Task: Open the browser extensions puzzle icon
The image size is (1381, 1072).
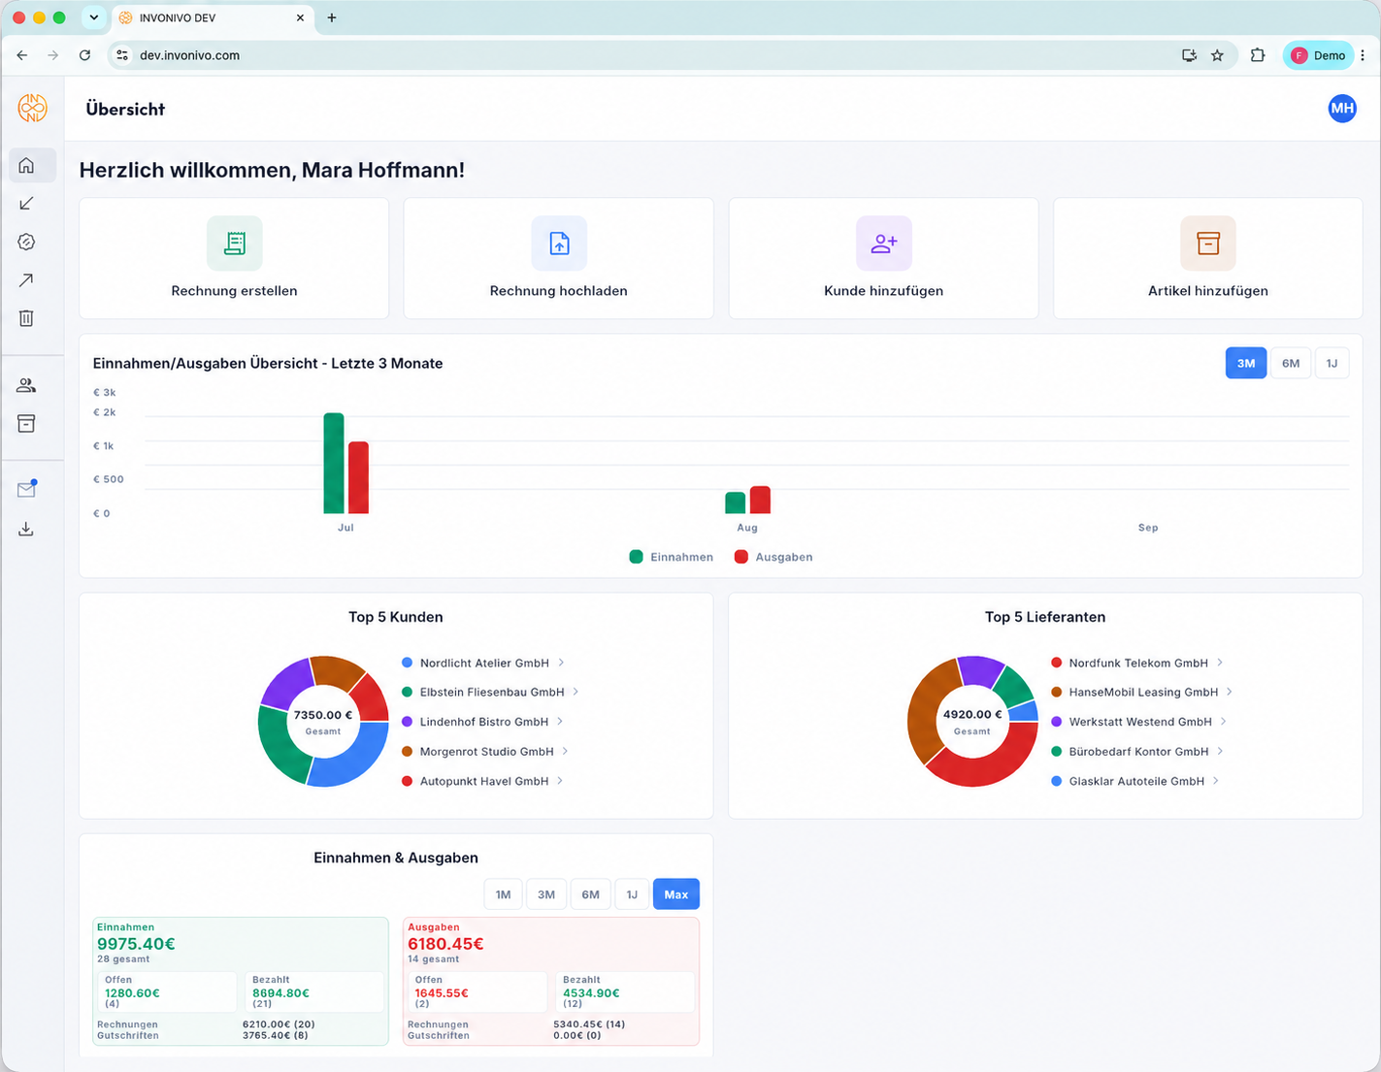Action: 1258,55
